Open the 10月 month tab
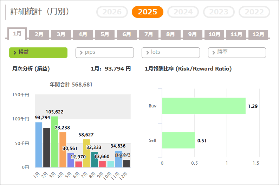 pos(214,34)
